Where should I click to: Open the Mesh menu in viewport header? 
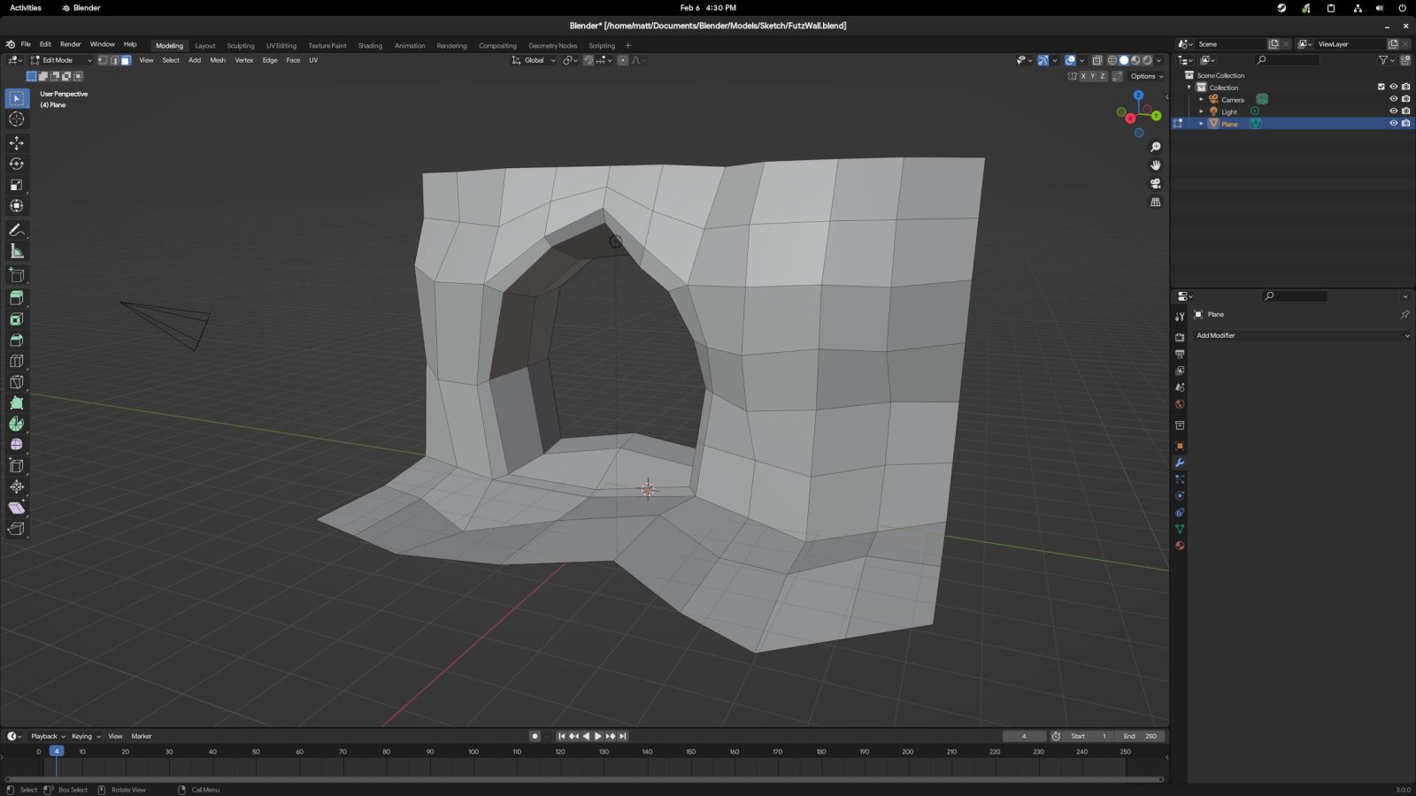coord(218,60)
